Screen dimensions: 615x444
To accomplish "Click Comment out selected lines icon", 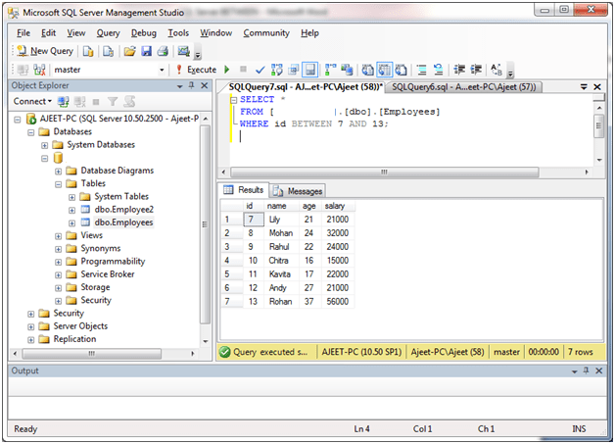I will 422,70.
